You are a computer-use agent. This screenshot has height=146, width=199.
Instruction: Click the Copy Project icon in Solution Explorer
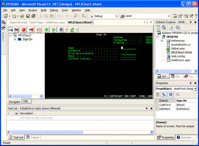(164, 27)
